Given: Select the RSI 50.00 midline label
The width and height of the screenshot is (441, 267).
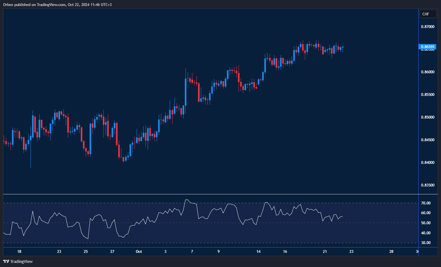Looking at the screenshot, I should point(426,223).
